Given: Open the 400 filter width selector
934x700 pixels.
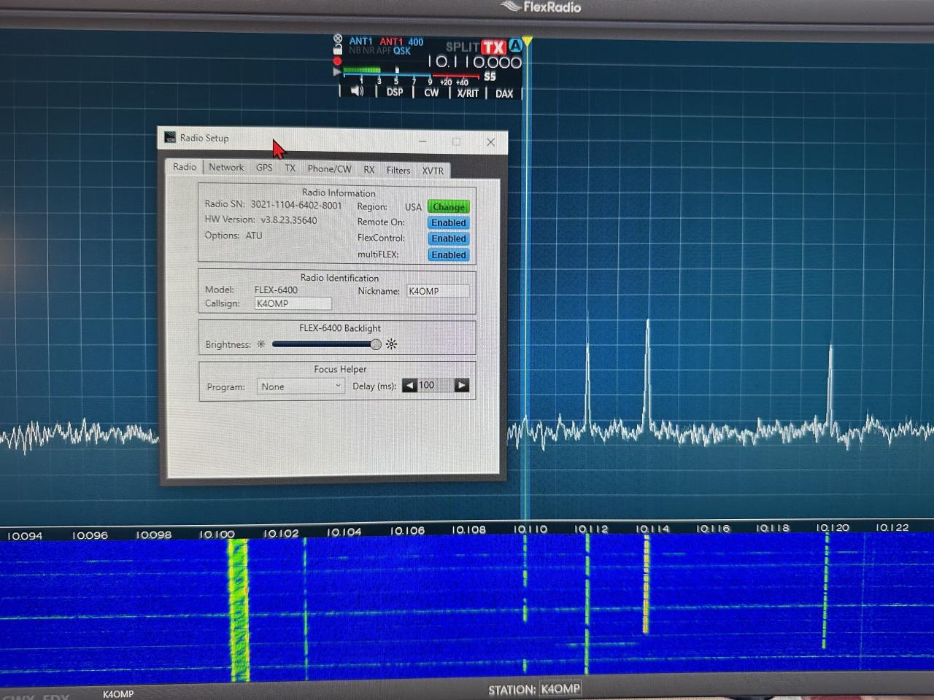Looking at the screenshot, I should (x=415, y=42).
